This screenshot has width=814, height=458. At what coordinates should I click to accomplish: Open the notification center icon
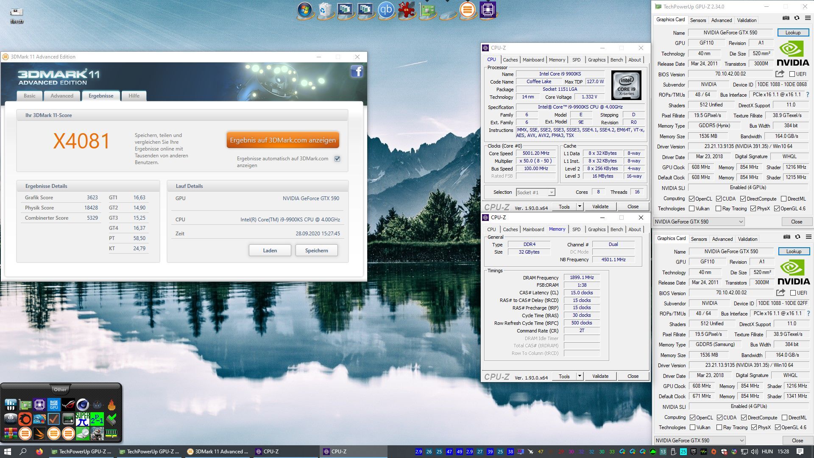click(800, 452)
